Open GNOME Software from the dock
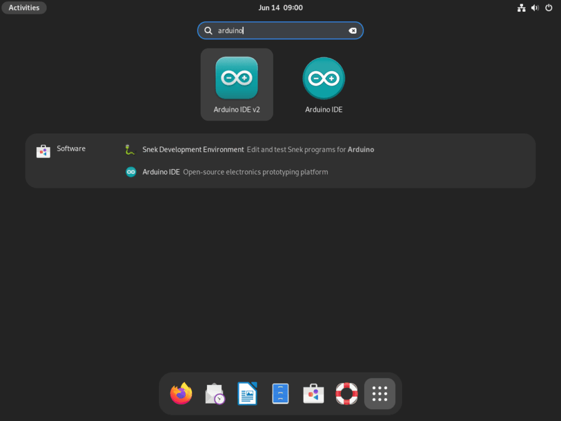The width and height of the screenshot is (561, 421). click(313, 394)
